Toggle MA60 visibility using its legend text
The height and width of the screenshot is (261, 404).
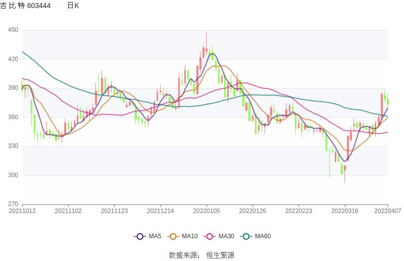pos(263,236)
